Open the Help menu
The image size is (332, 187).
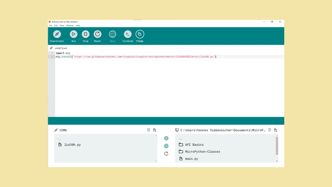[x=78, y=25]
